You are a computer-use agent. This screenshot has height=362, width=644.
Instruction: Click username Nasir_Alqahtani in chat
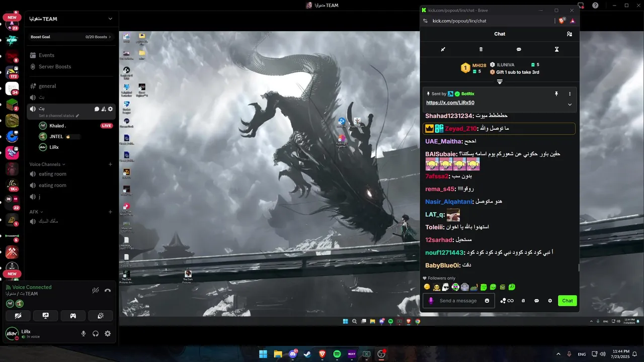click(x=449, y=202)
